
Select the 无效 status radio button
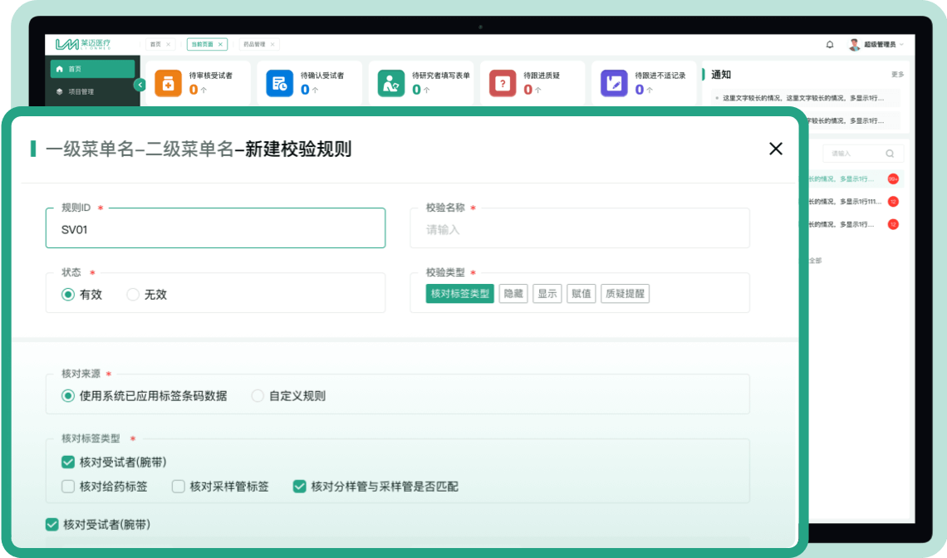133,295
